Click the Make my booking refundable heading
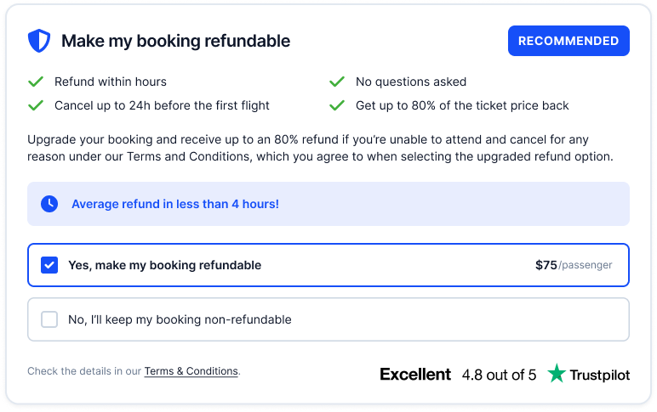657x412 pixels. click(175, 41)
